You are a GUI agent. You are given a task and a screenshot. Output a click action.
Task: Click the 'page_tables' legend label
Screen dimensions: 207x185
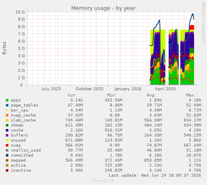coord(25,105)
